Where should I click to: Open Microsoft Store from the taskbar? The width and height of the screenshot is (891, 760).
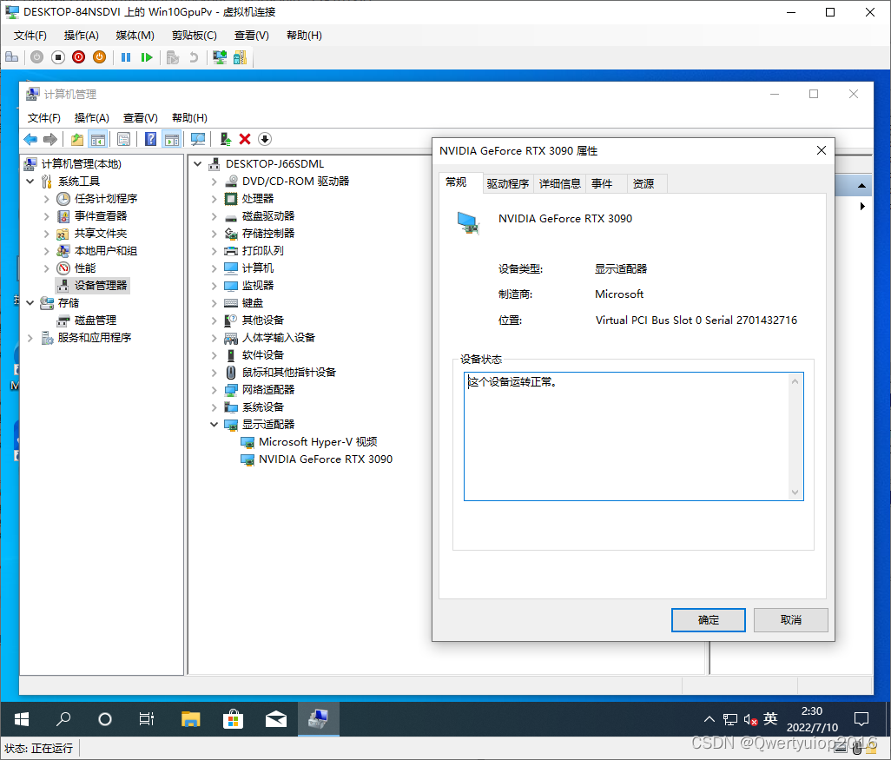click(x=233, y=720)
